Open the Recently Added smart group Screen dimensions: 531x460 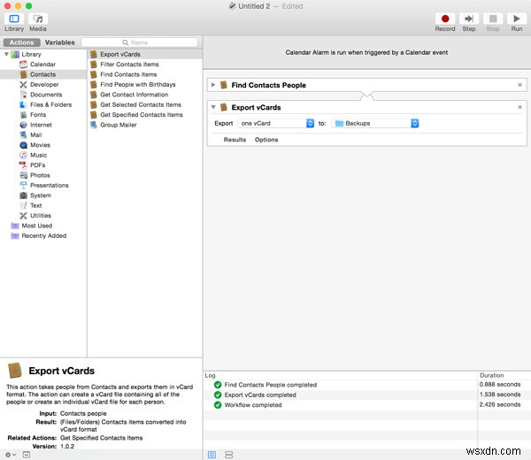coord(44,236)
